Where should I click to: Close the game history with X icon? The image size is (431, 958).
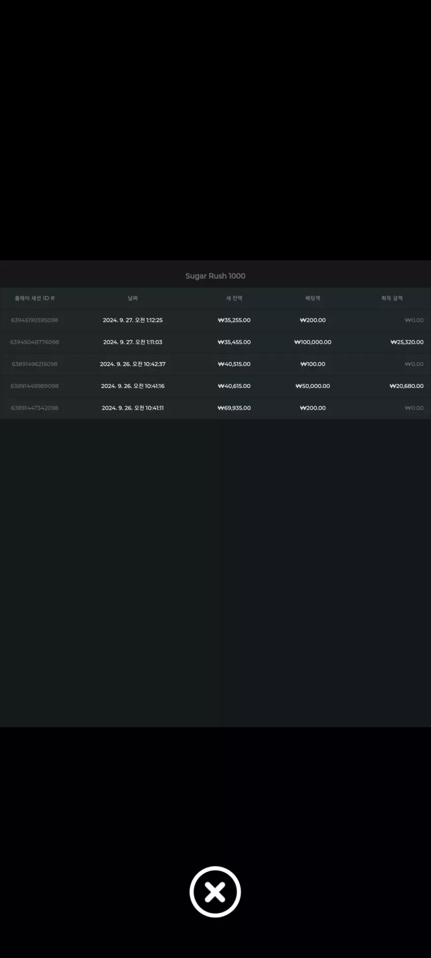point(215,892)
